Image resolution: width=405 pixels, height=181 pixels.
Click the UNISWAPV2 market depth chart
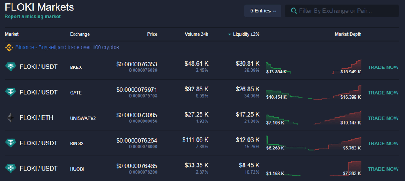313,117
